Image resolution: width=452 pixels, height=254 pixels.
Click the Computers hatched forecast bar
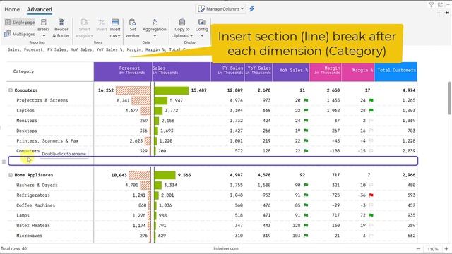tap(133, 90)
